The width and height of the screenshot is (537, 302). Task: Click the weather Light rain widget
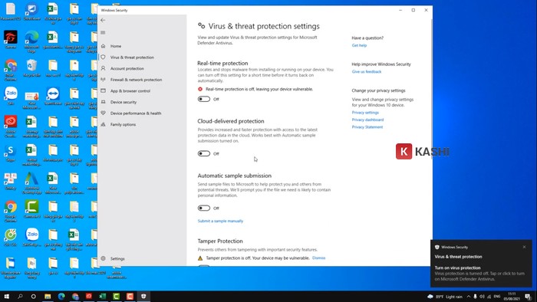click(445, 297)
